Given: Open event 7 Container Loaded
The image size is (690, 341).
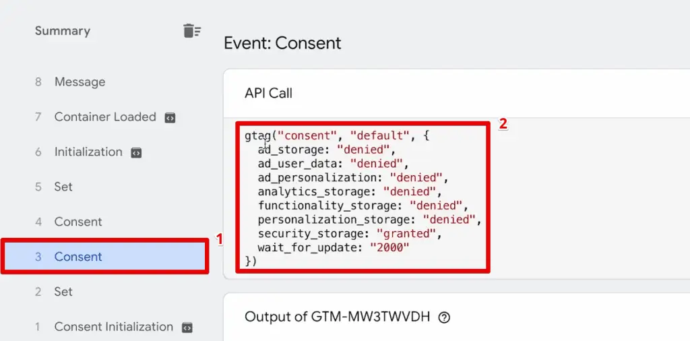Looking at the screenshot, I should click(104, 117).
